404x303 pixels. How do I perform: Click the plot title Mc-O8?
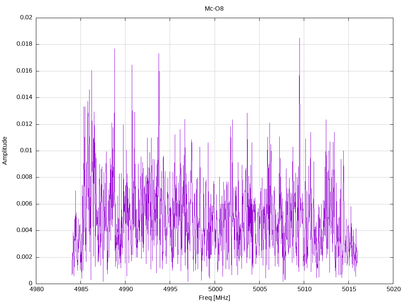click(x=214, y=9)
